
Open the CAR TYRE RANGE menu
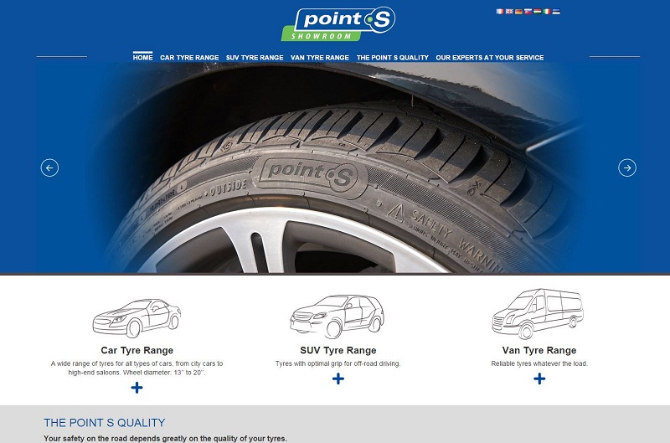click(189, 57)
